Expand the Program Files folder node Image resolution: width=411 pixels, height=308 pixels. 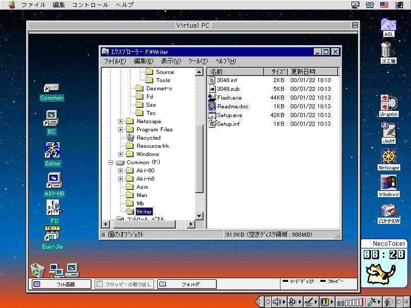pos(120,129)
